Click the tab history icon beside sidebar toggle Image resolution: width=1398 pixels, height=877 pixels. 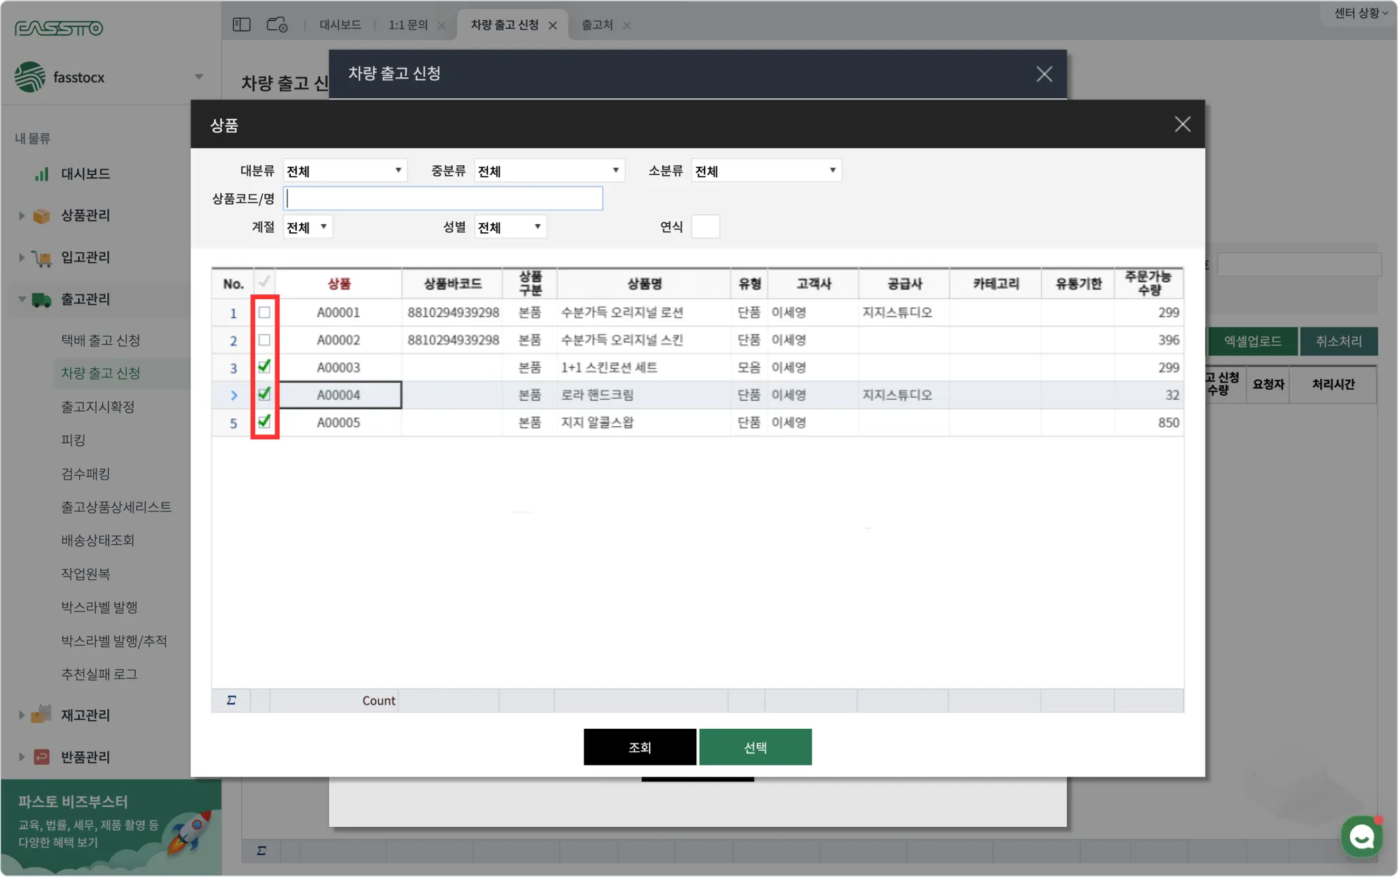coord(276,25)
